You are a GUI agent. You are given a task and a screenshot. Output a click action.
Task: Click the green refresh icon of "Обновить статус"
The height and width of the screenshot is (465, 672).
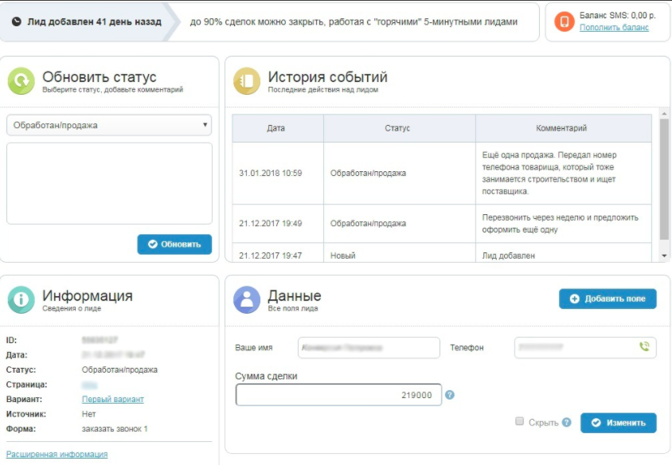click(x=21, y=80)
